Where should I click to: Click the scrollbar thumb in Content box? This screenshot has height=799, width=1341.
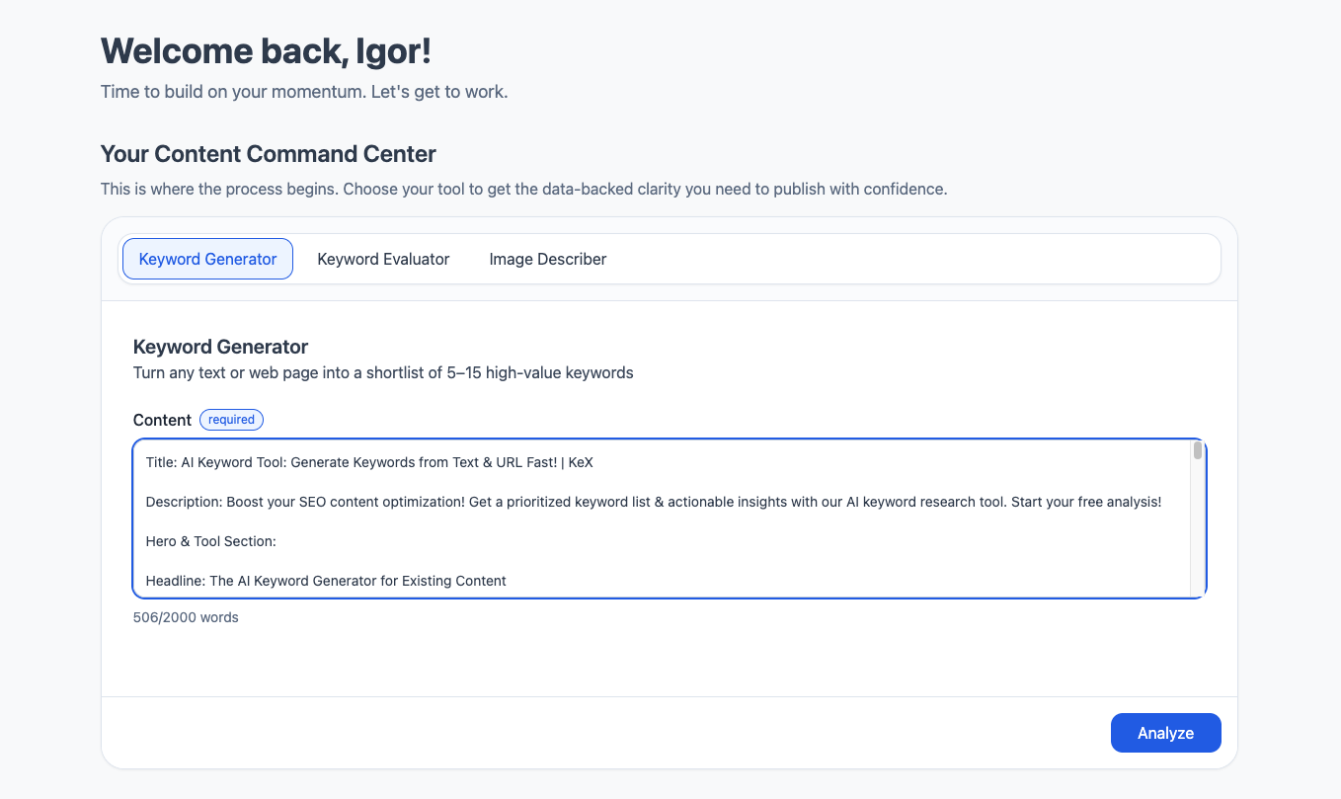[x=1198, y=451]
